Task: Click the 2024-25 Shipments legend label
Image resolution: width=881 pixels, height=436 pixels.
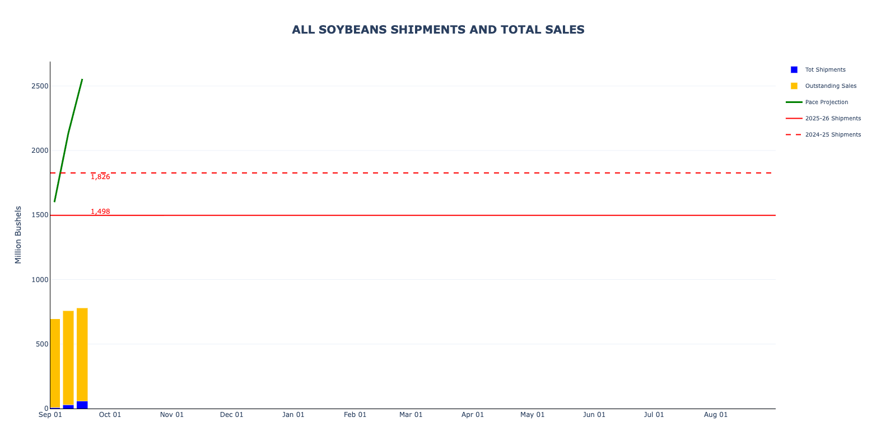Action: coord(833,135)
